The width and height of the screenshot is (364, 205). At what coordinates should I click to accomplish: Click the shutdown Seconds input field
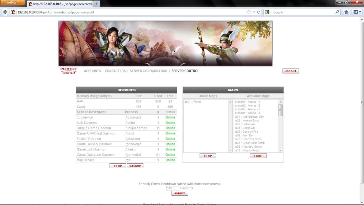pyautogui.click(x=173, y=188)
